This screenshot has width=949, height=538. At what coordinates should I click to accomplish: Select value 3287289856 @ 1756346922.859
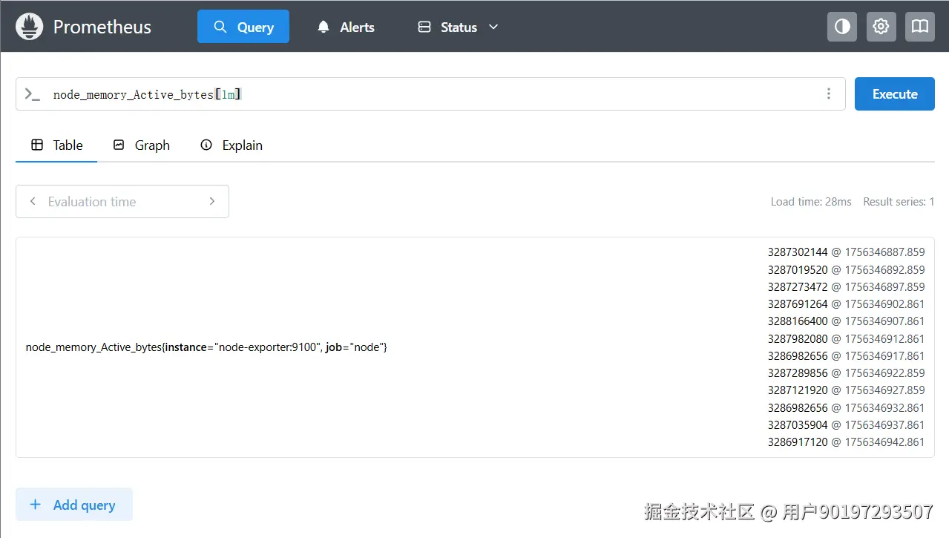847,373
